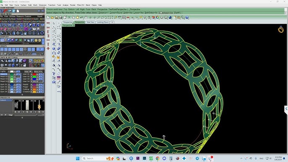The image size is (288, 162).
Task: Click the Cut scissors toolbar icon
Action: pyautogui.click(x=69, y=18)
